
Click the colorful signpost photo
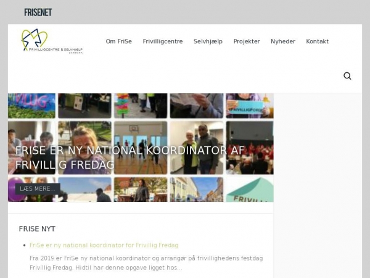tap(141, 106)
